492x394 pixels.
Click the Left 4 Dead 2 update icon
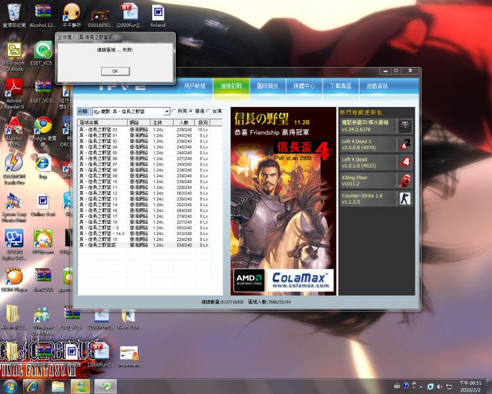(x=405, y=144)
